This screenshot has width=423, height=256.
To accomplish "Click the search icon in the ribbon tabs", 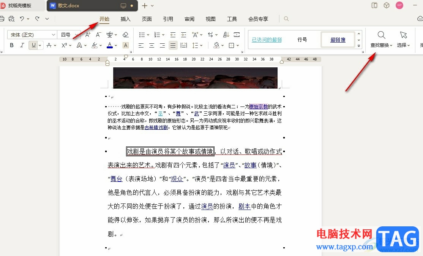I will pos(286,19).
